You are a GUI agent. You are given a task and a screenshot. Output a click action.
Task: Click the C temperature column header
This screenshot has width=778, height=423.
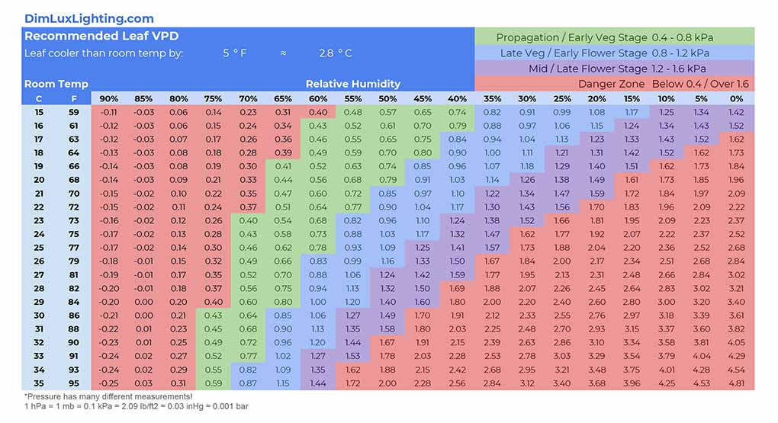(x=39, y=98)
